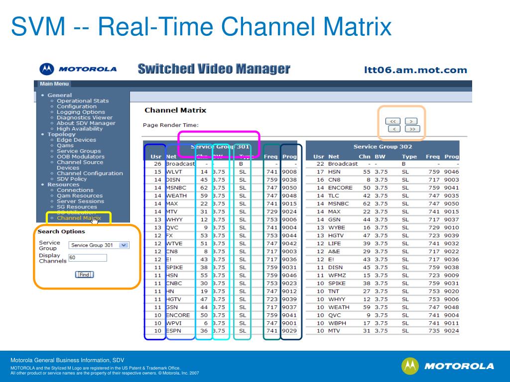This screenshot has width=510, height=382.
Task: Click the LIFE network cell
Action: point(334,244)
